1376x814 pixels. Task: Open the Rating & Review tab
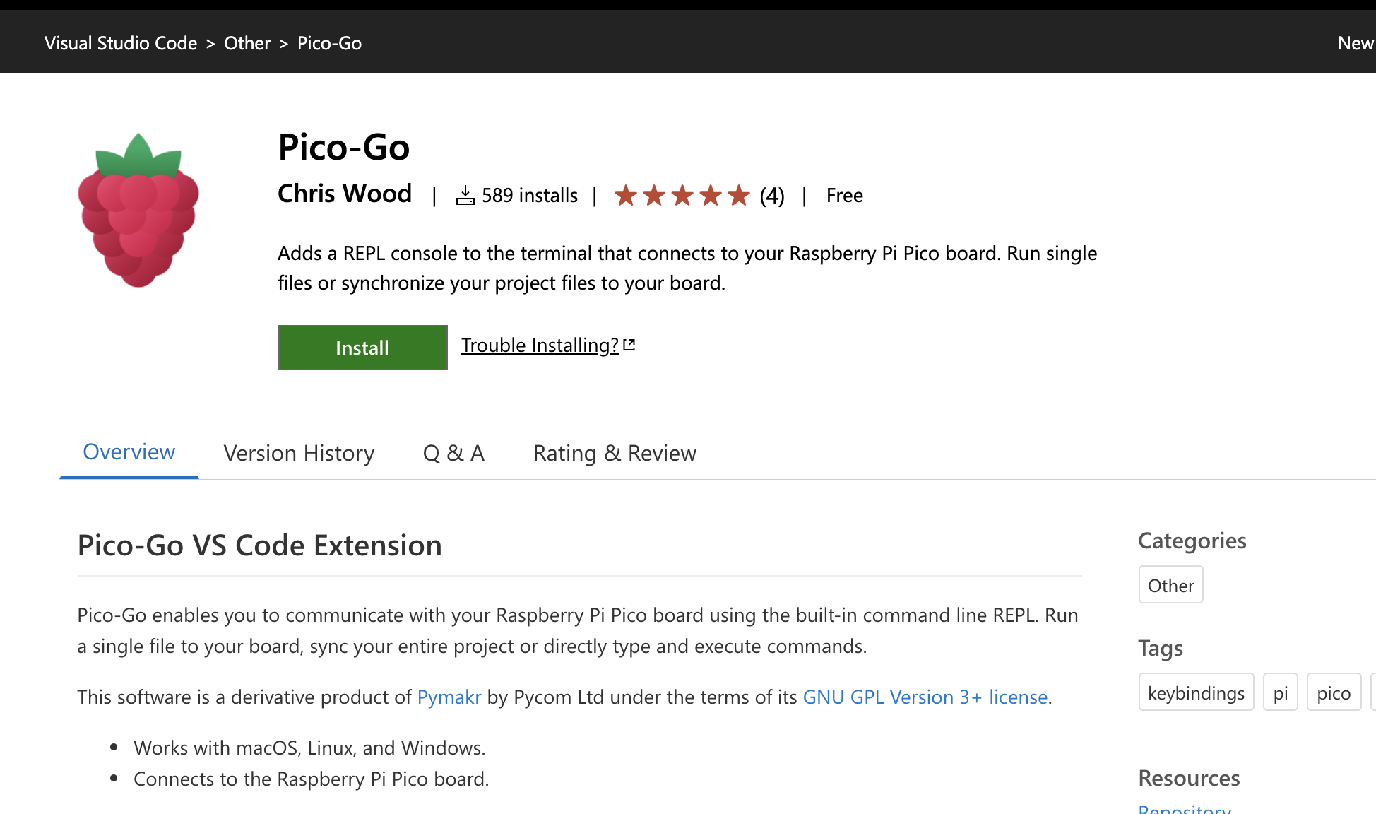click(x=615, y=453)
